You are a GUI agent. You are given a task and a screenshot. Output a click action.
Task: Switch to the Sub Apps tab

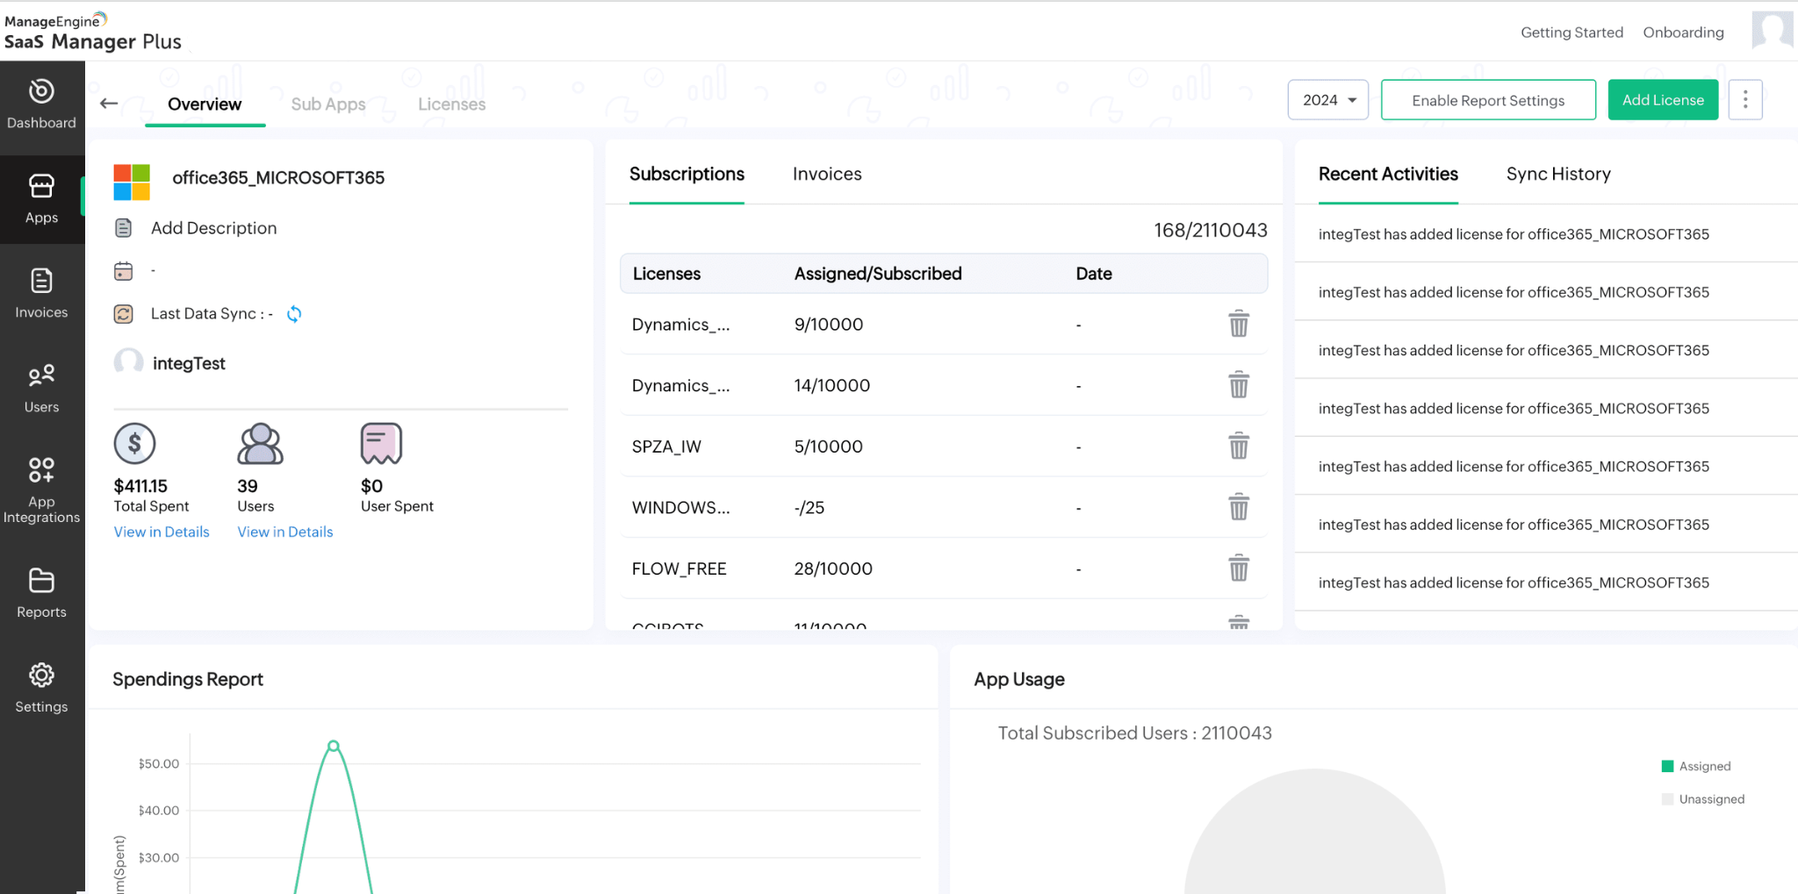click(x=328, y=104)
